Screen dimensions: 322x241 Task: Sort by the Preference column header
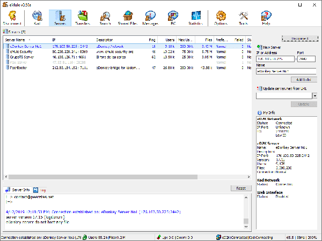[x=222, y=40]
